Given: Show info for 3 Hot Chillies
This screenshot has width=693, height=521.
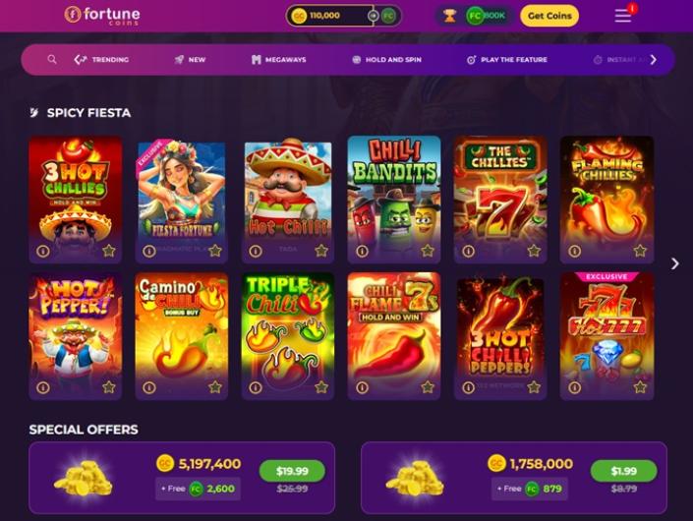Looking at the screenshot, I should pyautogui.click(x=43, y=251).
